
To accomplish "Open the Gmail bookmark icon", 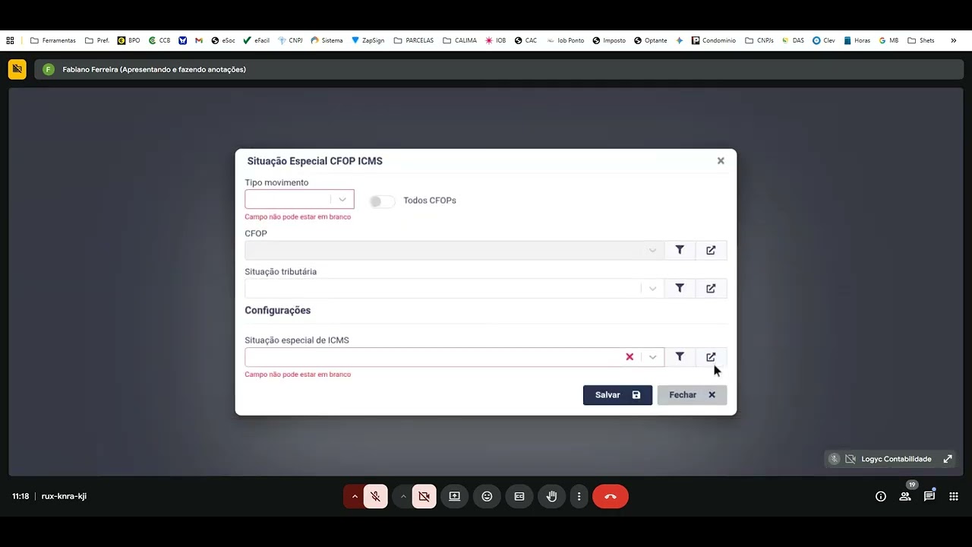I will (x=199, y=40).
